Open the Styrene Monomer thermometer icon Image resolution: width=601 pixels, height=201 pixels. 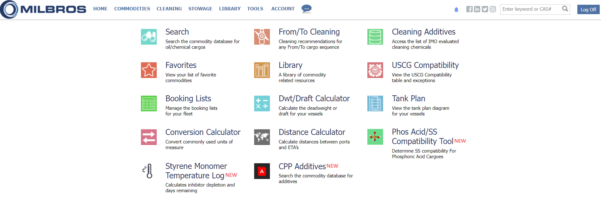coord(149,171)
